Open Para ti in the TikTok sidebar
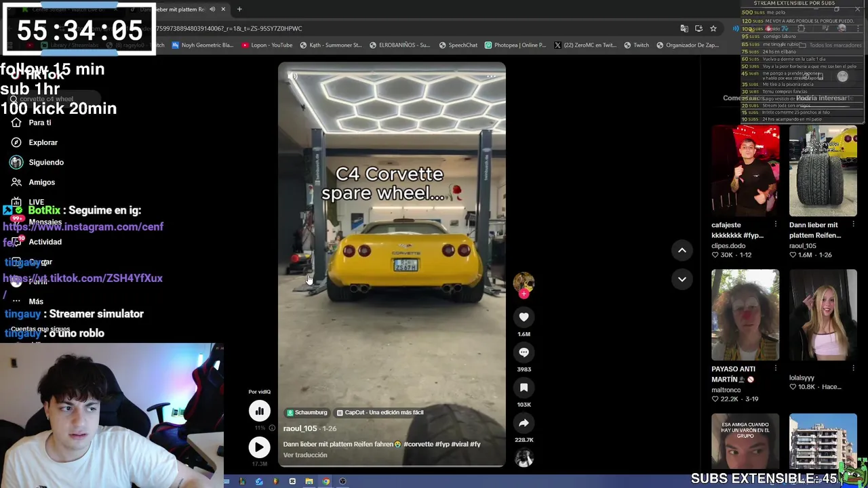 click(x=32, y=123)
